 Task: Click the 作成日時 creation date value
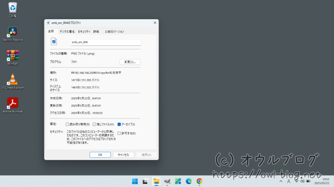coord(86,98)
